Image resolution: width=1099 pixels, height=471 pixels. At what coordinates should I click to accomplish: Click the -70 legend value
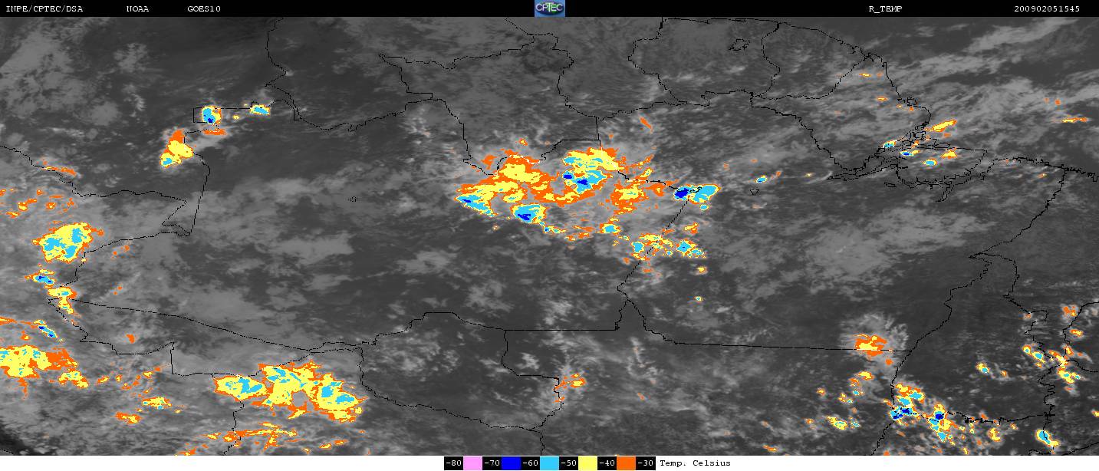[492, 463]
